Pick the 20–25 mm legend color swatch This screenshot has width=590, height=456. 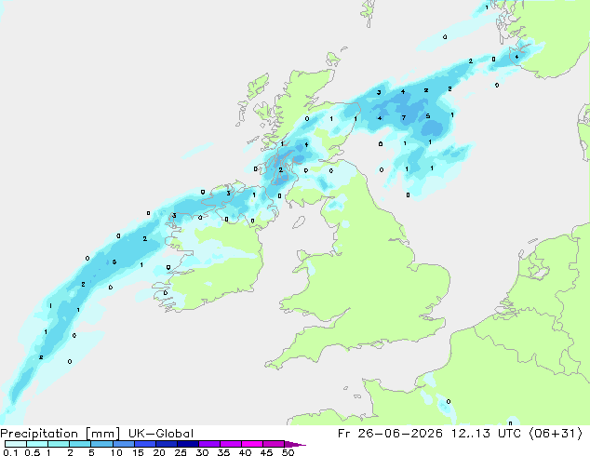tap(166, 444)
